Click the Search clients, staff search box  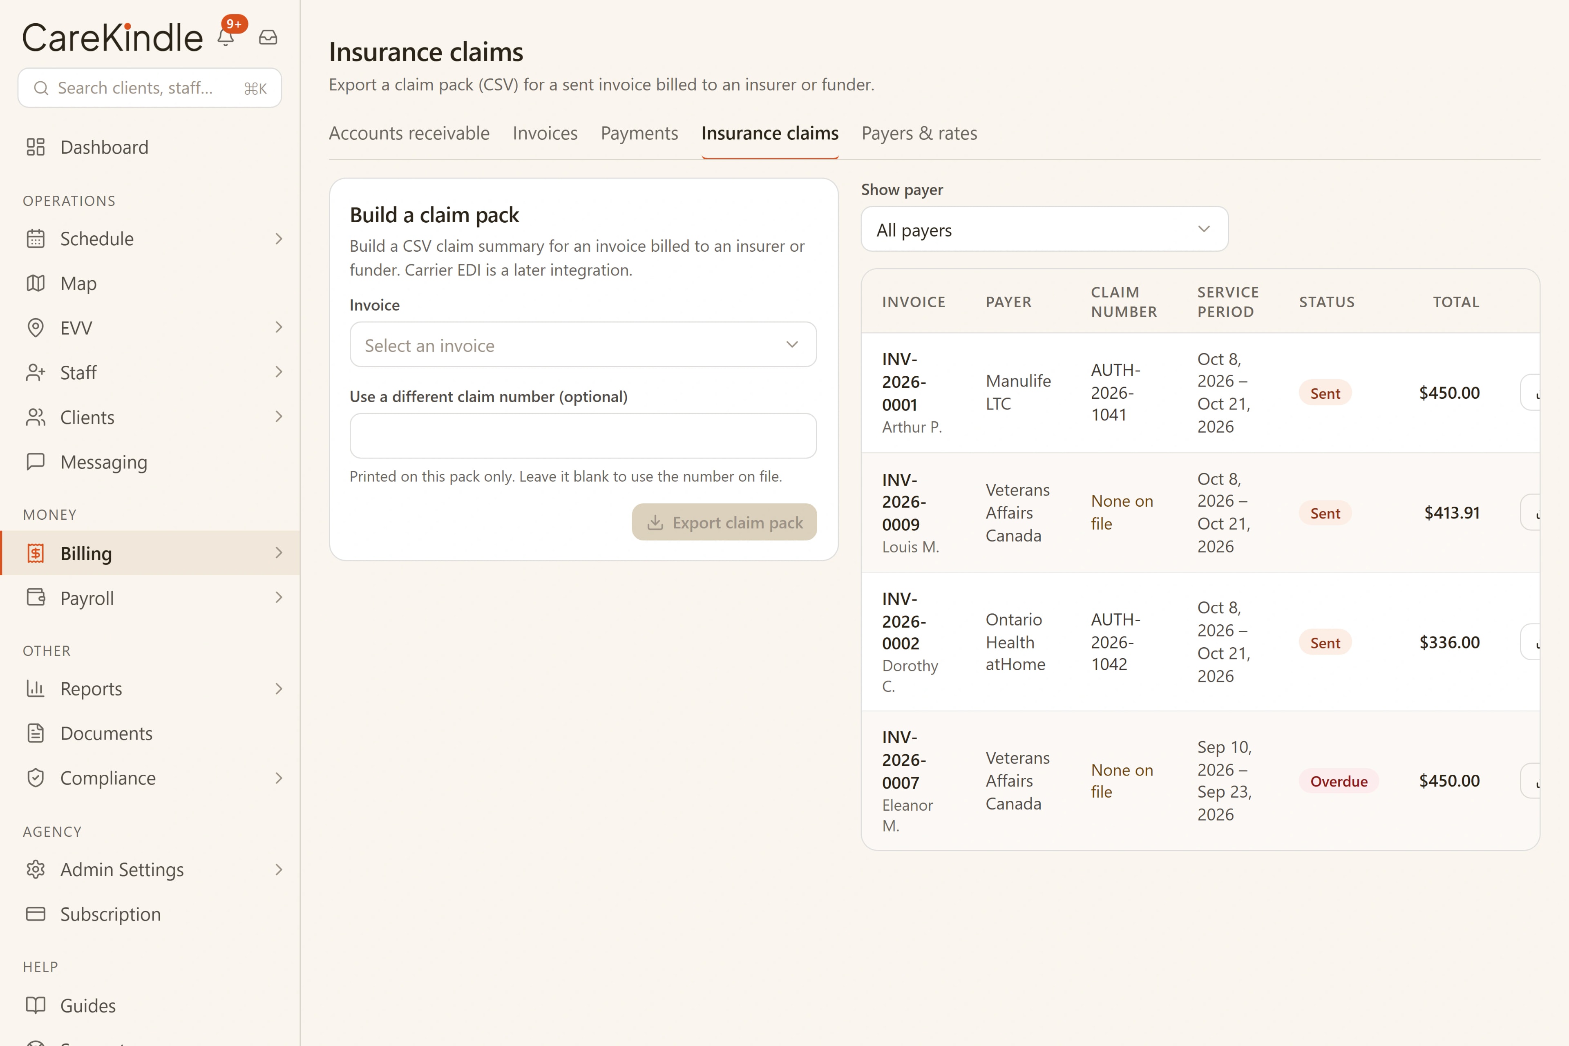(x=150, y=87)
